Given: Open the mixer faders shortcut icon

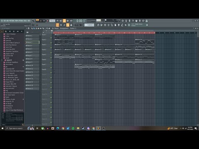Looking at the screenshot, I should tap(109, 25).
